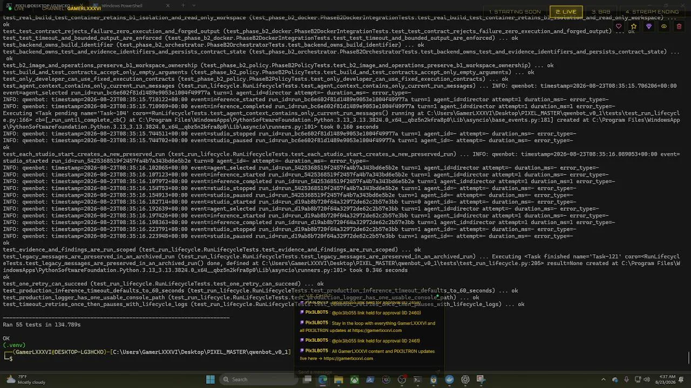This screenshot has width=691, height=388.
Task: Open Task View from the taskbar
Action: tap(307, 379)
